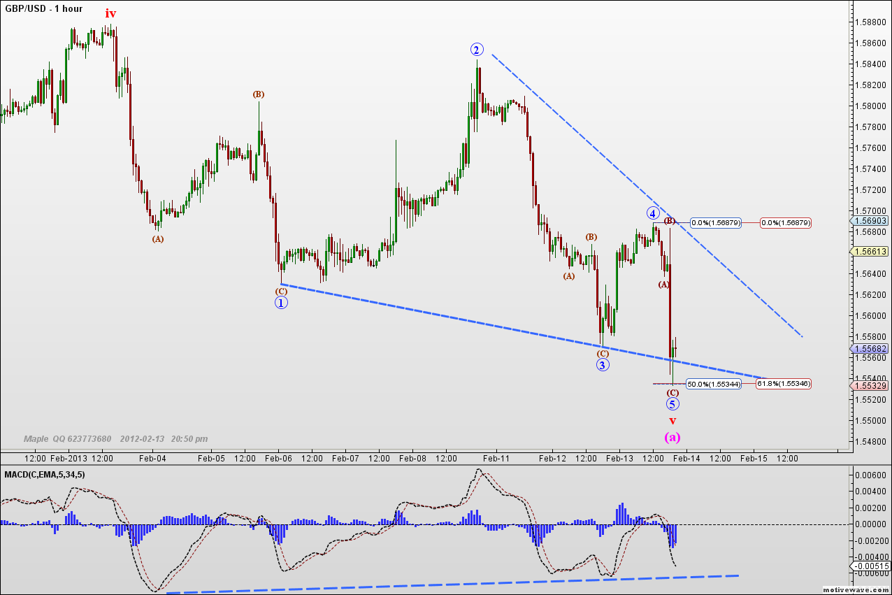
Task: Open the motivewave.com link
Action: pos(857,589)
